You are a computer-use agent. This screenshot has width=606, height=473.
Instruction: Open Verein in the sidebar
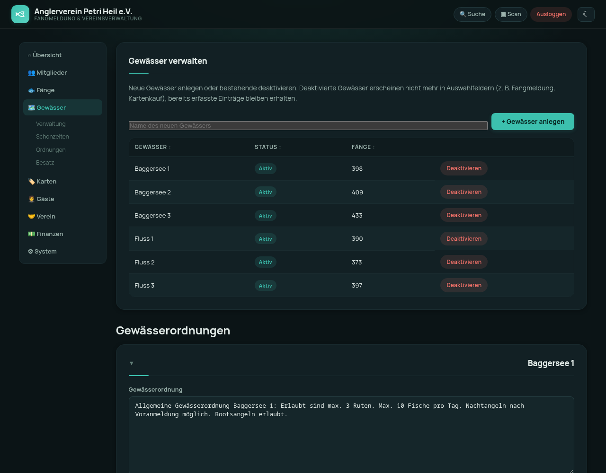tap(62, 216)
